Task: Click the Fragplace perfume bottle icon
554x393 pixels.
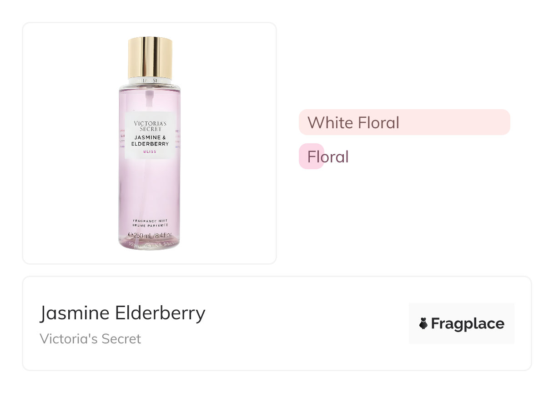Action: pyautogui.click(x=423, y=323)
